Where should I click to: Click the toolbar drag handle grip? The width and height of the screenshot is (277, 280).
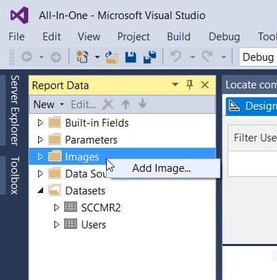click(12, 57)
